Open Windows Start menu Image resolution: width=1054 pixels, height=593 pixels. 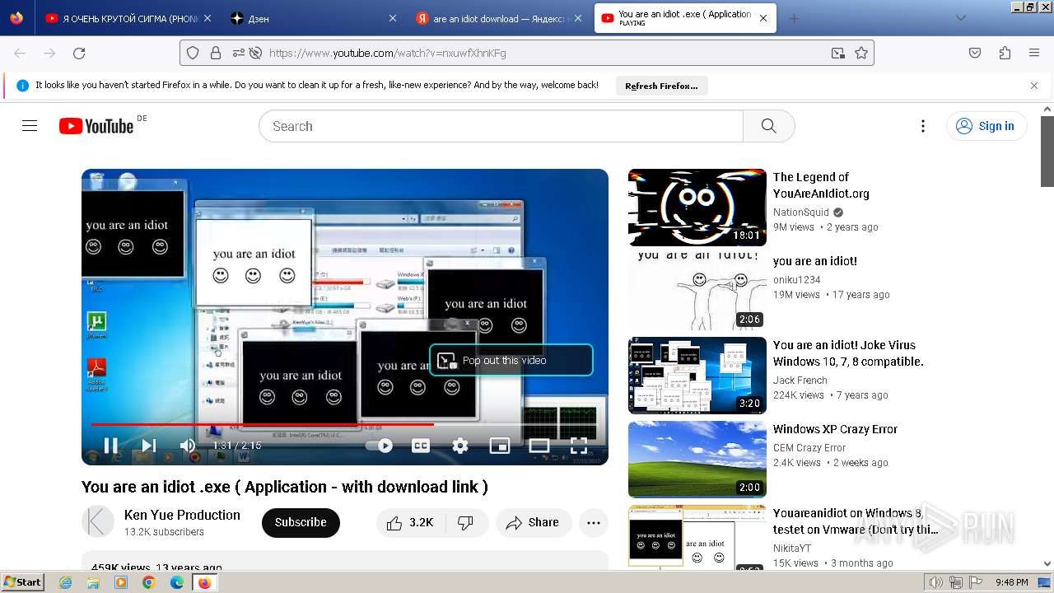(22, 581)
